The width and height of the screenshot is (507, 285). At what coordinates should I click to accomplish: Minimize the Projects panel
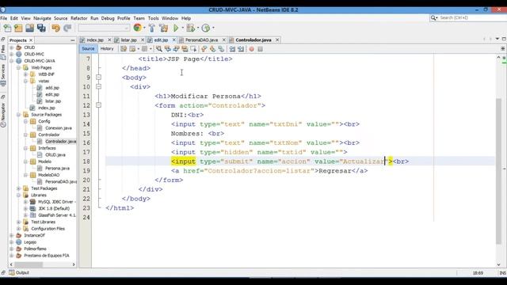(72, 40)
